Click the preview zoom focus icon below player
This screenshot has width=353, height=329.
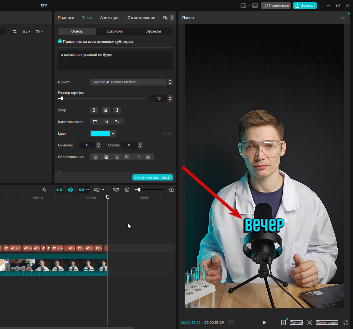(310, 323)
